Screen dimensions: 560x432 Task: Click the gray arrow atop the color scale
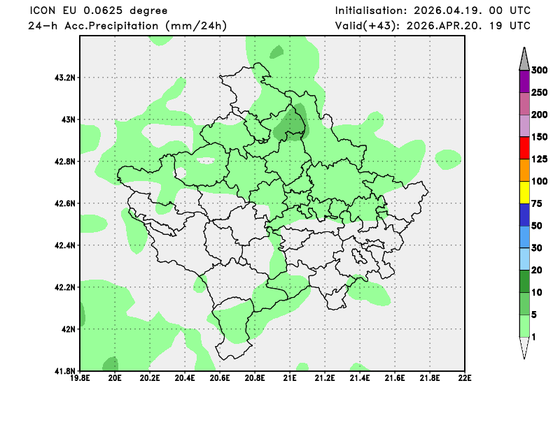(524, 60)
